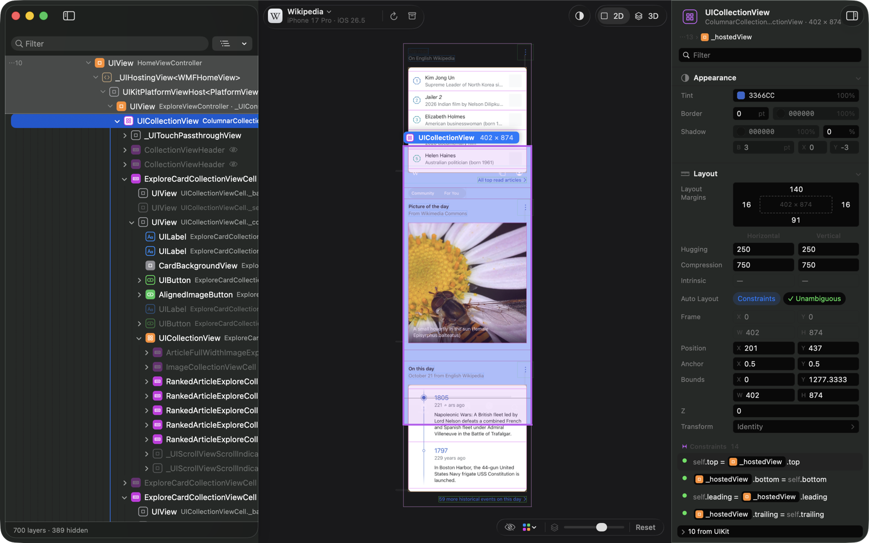
Task: Collapse the _UIHostingView<WMFHomeView> row
Action: point(96,78)
